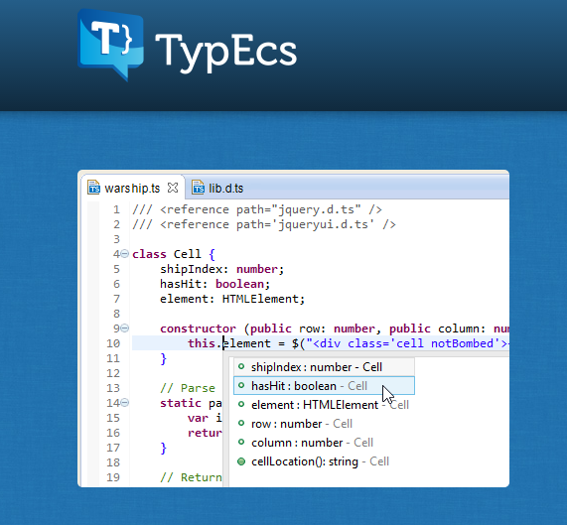Click the jqueryui.d.ts reference comment on line 2
This screenshot has width=567, height=525.
pos(264,224)
